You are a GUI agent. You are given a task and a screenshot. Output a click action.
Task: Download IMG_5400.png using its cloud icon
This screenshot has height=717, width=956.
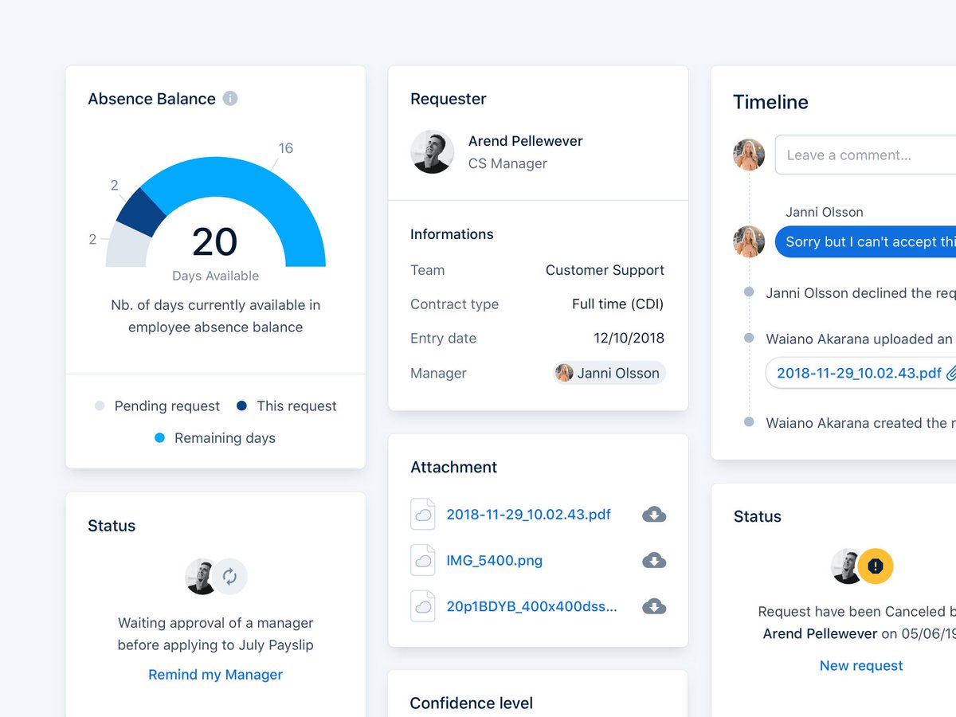[x=654, y=560]
